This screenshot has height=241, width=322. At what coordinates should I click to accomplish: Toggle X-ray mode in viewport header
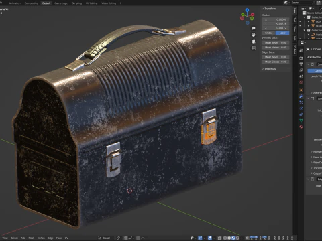pyautogui.click(x=219, y=238)
